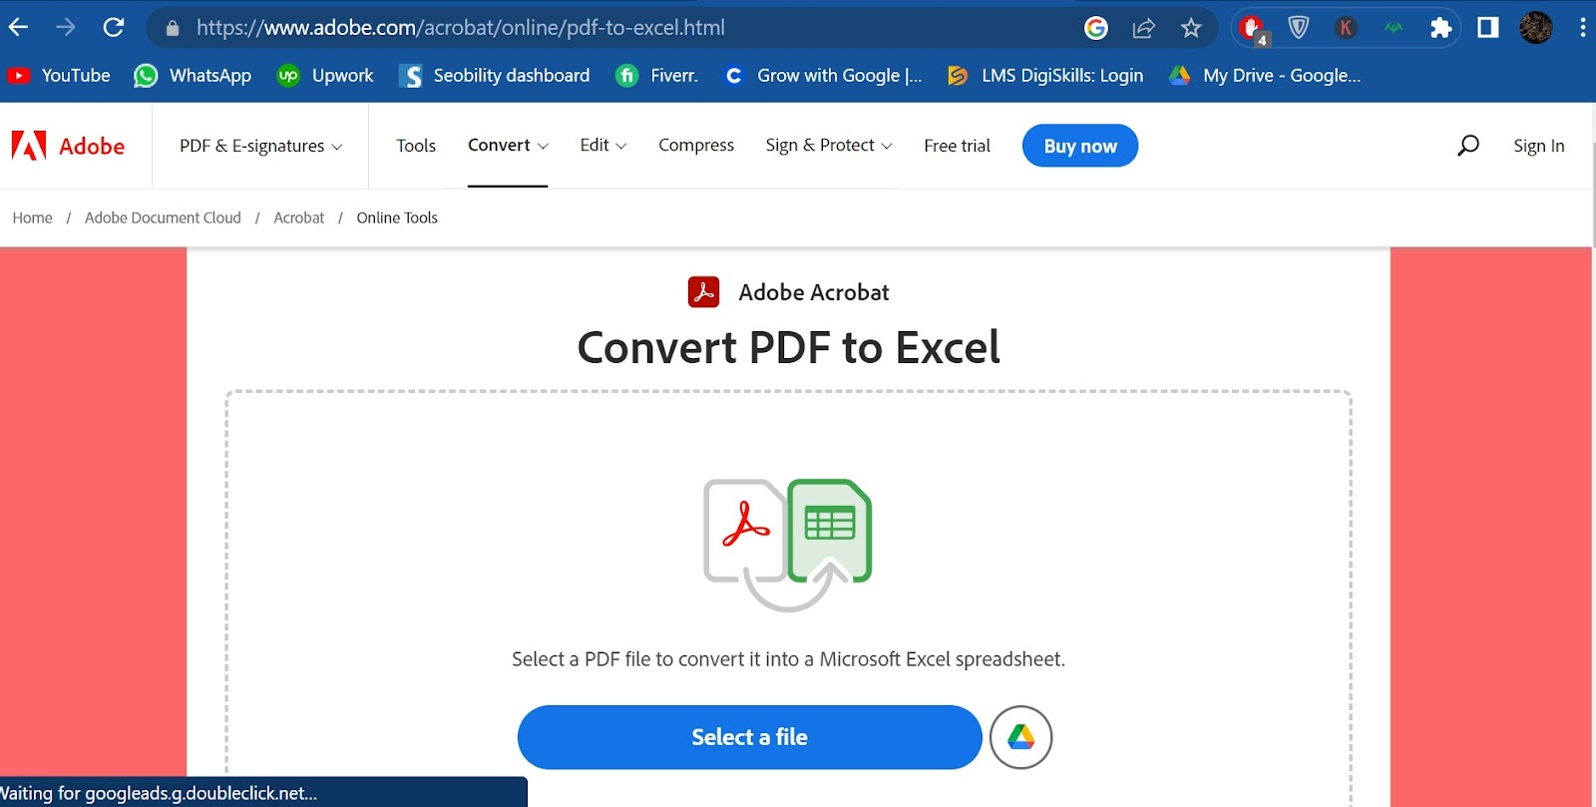1596x807 pixels.
Task: Click the browser forward arrow
Action: (66, 28)
